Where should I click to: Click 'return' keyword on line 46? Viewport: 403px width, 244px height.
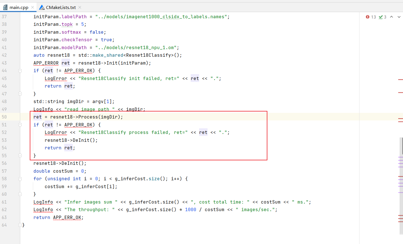click(53, 86)
